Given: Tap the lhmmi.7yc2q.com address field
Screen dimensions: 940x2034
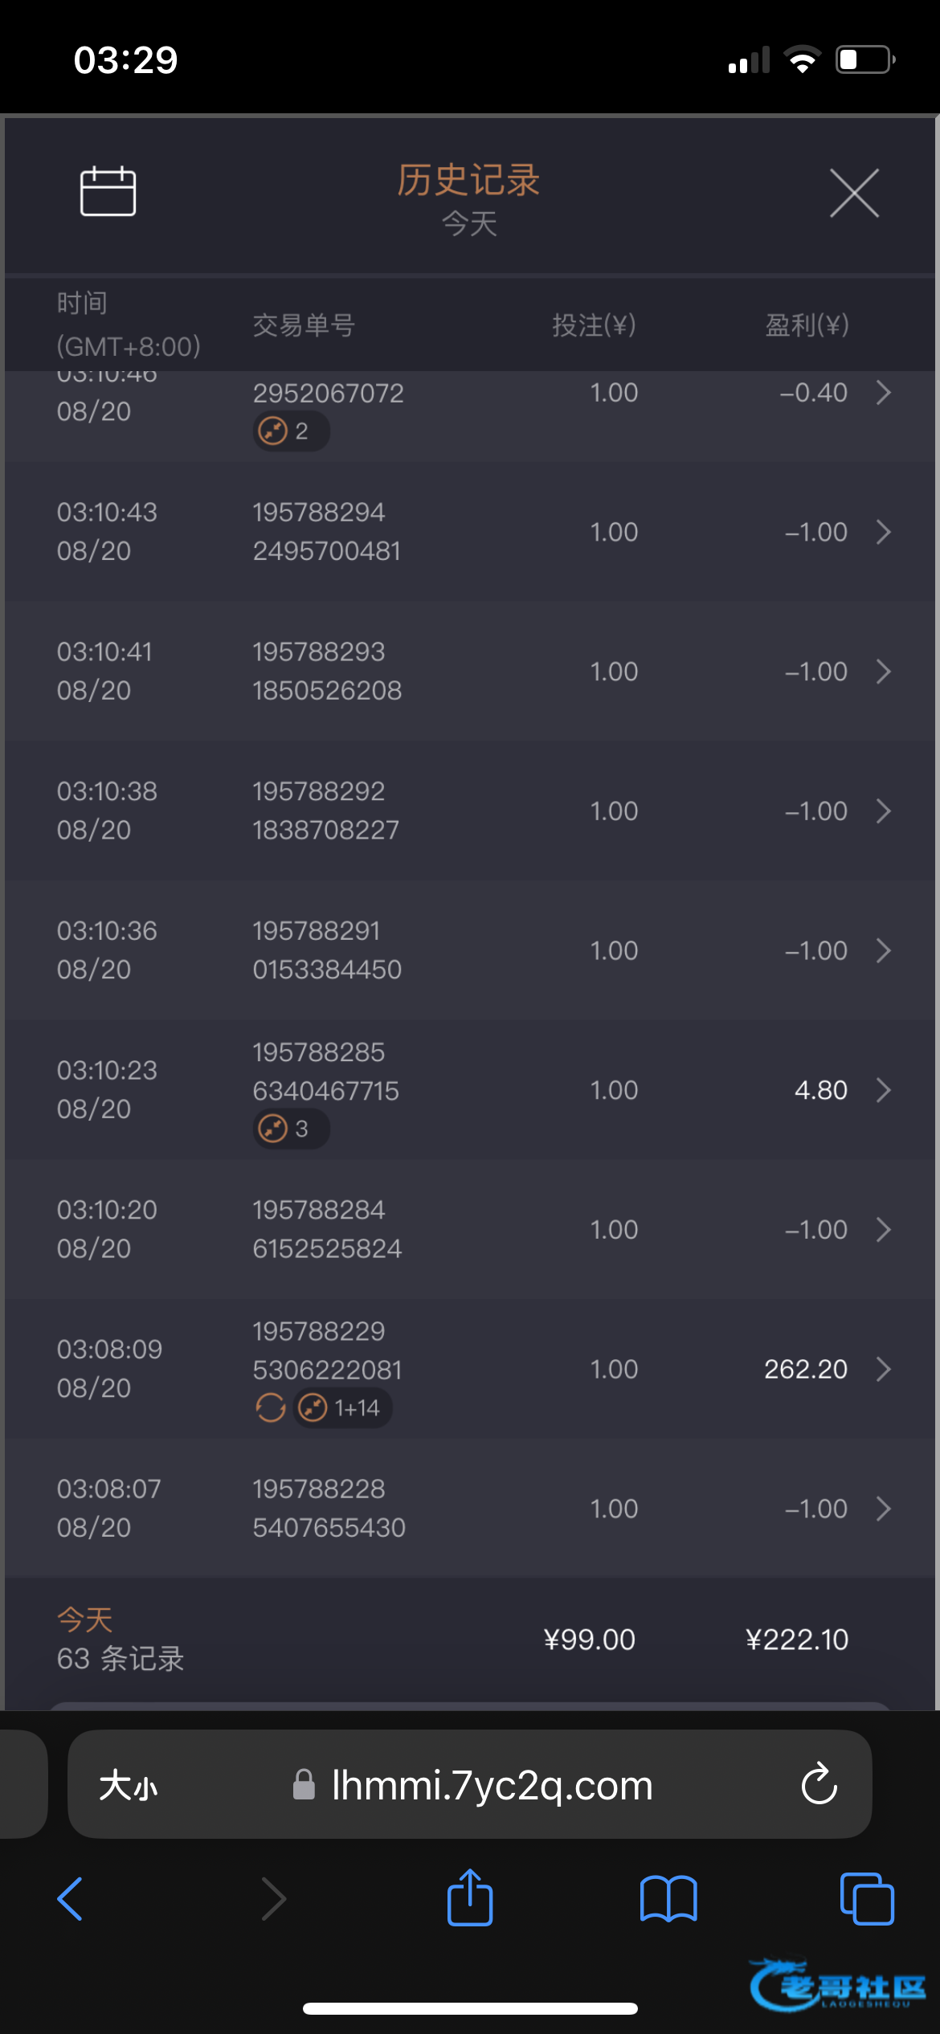Looking at the screenshot, I should click(x=492, y=1785).
